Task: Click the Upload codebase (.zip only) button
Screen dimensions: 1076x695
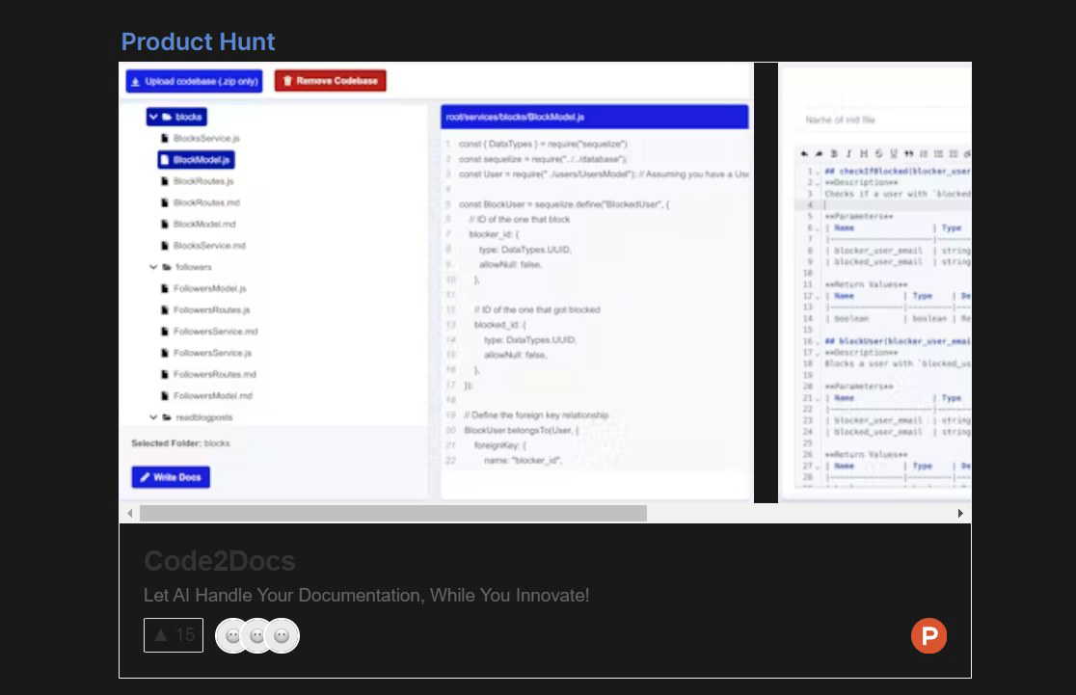Action: point(194,81)
